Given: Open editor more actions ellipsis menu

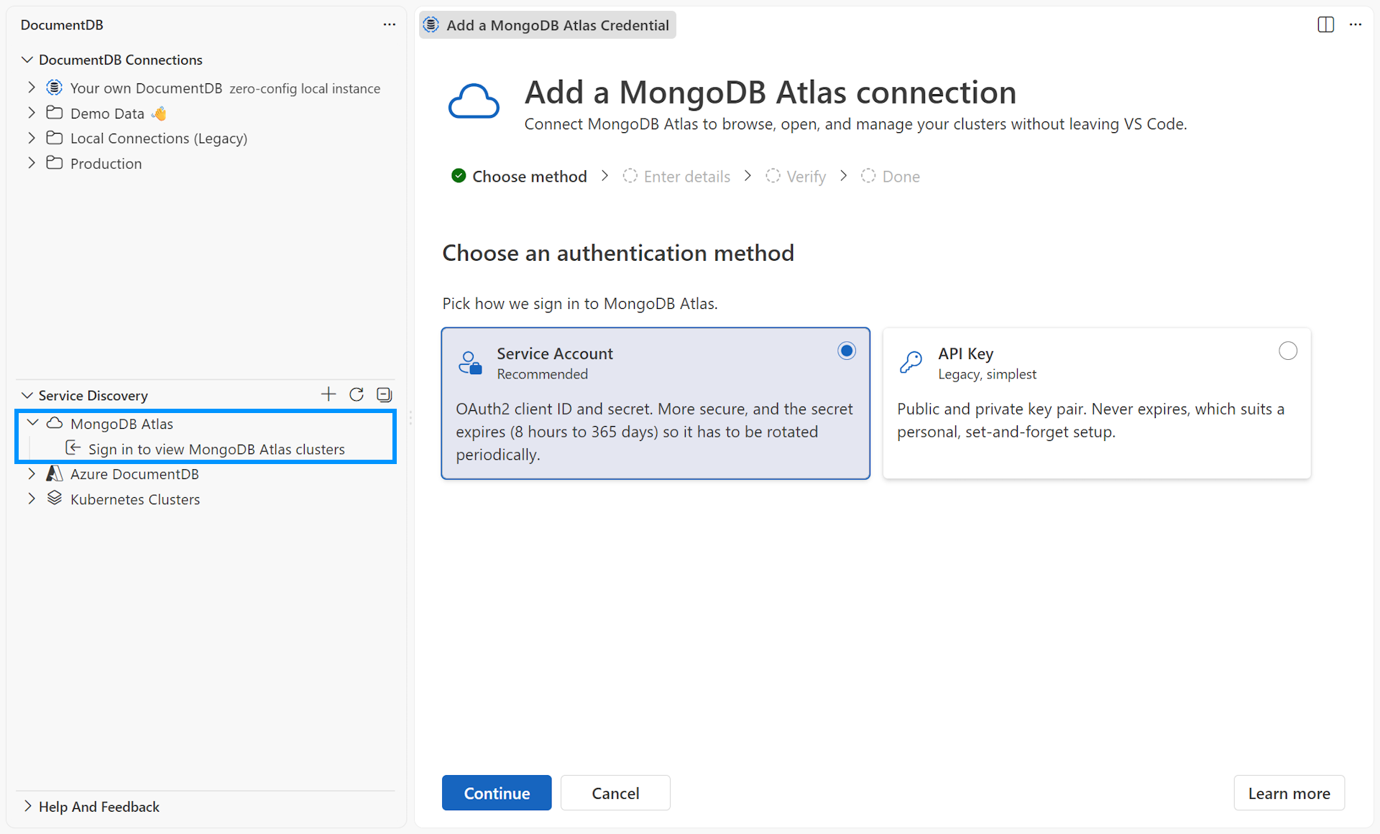Looking at the screenshot, I should 1356,24.
